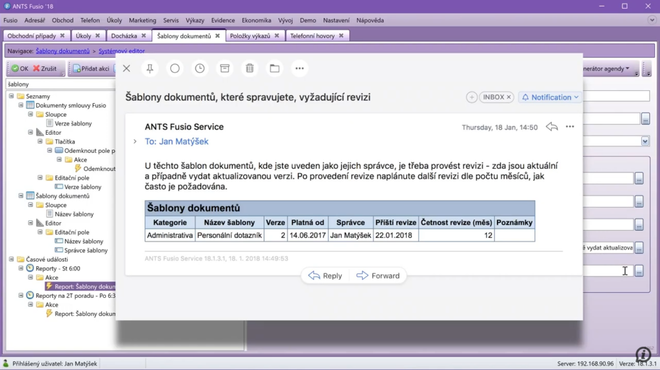
Task: Add a label with the plus button
Action: pyautogui.click(x=472, y=97)
